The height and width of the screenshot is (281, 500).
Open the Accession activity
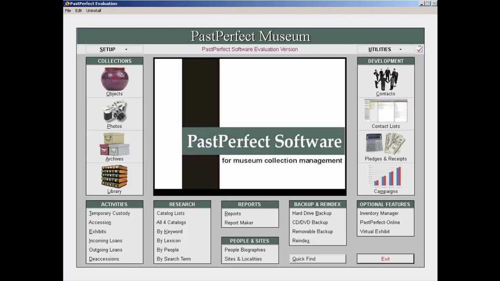pyautogui.click(x=100, y=222)
